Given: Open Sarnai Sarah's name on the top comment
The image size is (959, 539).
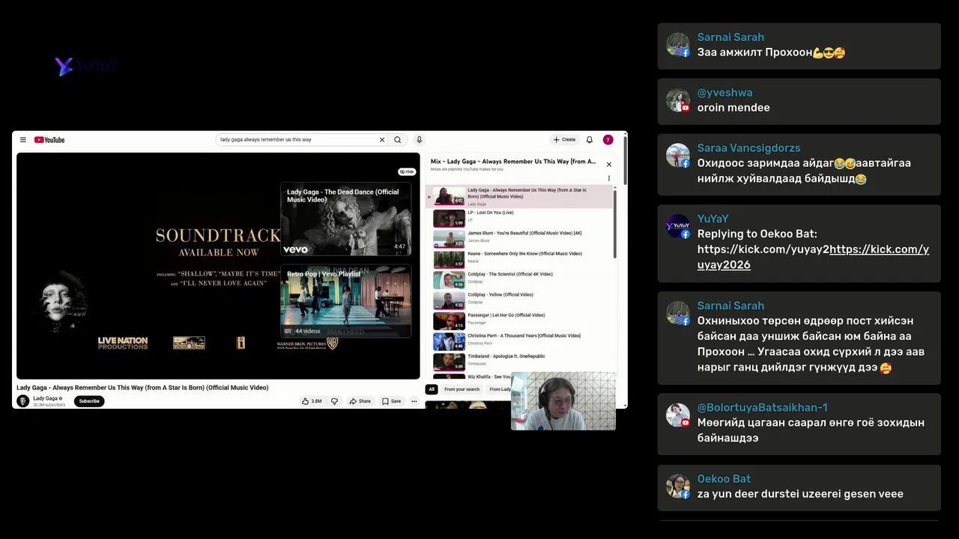Looking at the screenshot, I should 730,37.
